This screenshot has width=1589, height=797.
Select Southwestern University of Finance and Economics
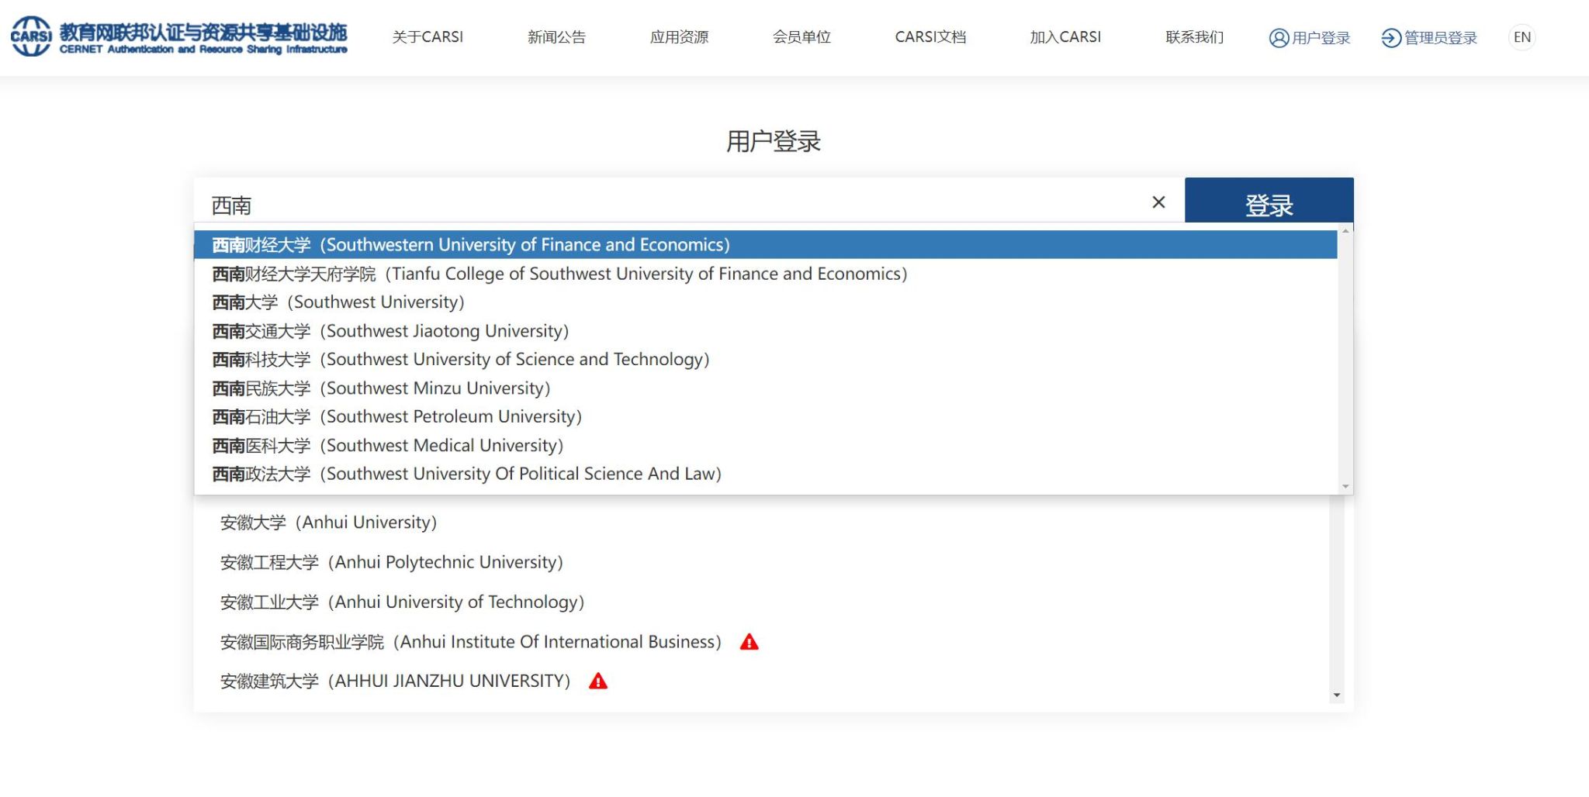pyautogui.click(x=470, y=245)
